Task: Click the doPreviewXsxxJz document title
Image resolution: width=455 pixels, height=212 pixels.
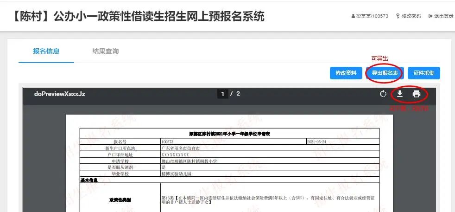Action: click(59, 94)
